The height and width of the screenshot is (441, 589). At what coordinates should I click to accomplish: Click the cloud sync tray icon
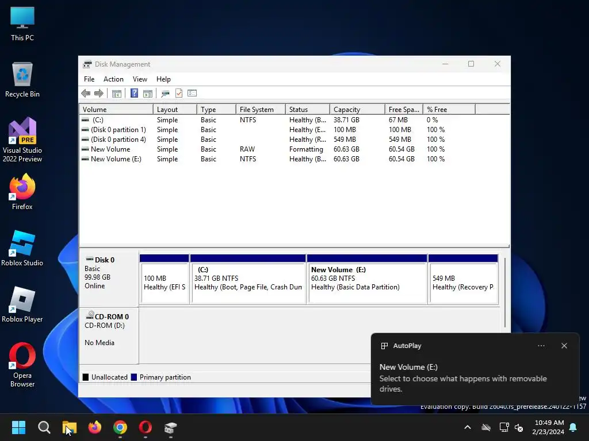[486, 427]
